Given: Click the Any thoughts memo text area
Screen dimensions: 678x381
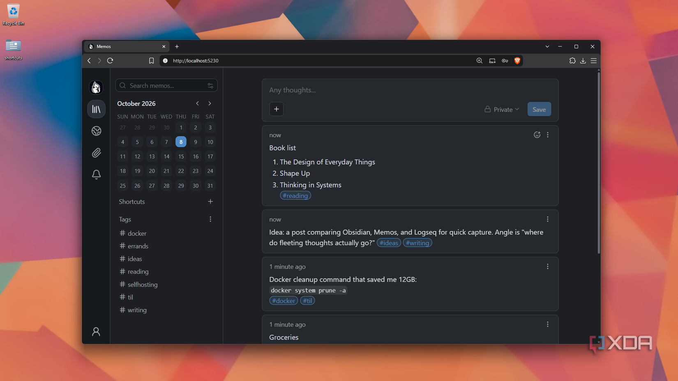Looking at the screenshot, I should 410,90.
